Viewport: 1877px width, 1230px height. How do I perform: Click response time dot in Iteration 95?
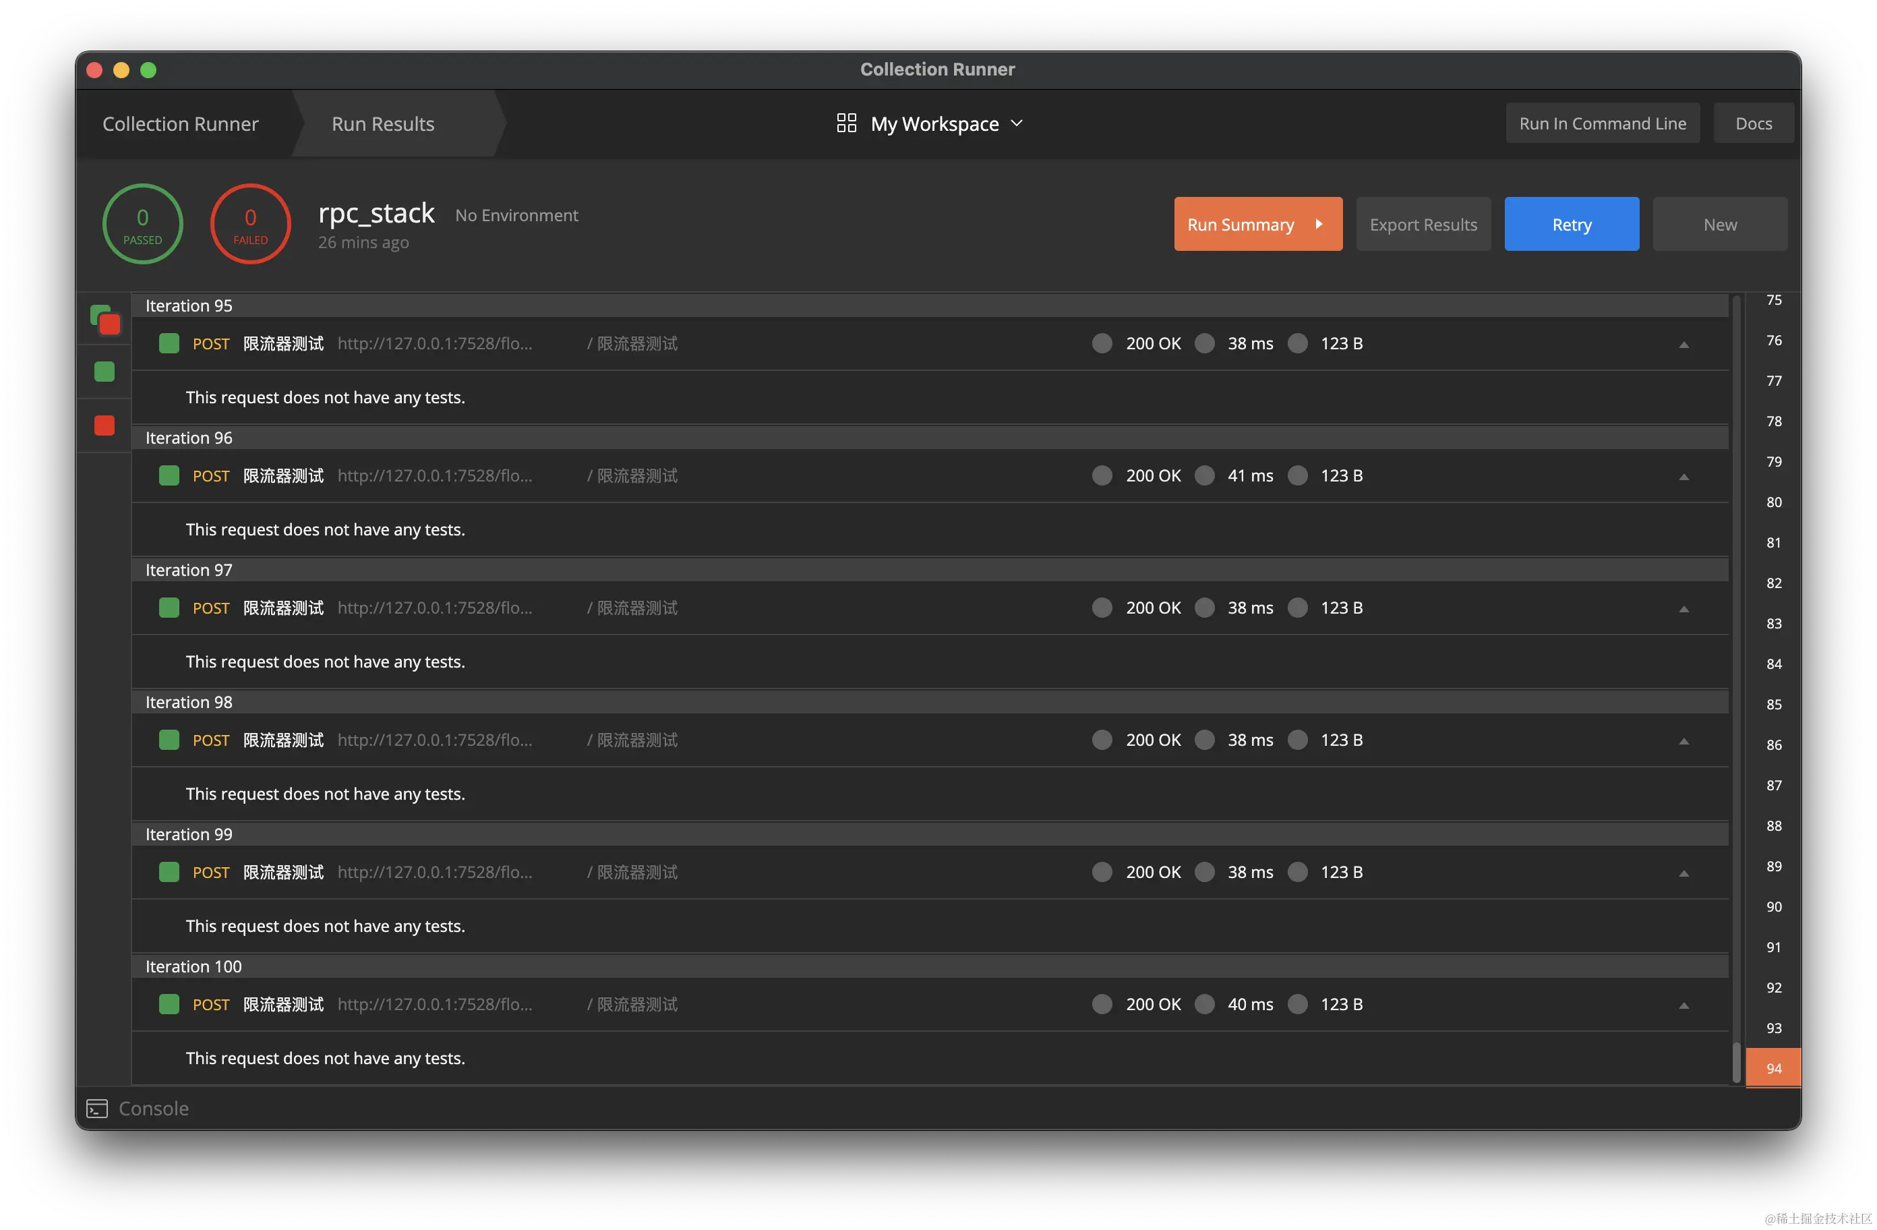1204,343
